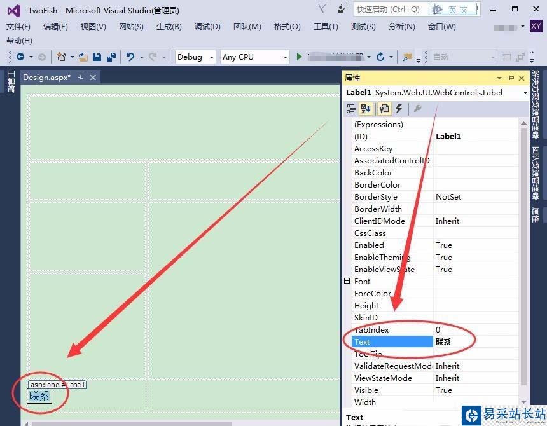Click the find in files icon

407,57
